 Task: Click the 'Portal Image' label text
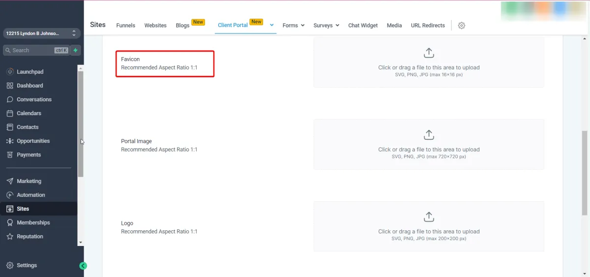point(136,141)
